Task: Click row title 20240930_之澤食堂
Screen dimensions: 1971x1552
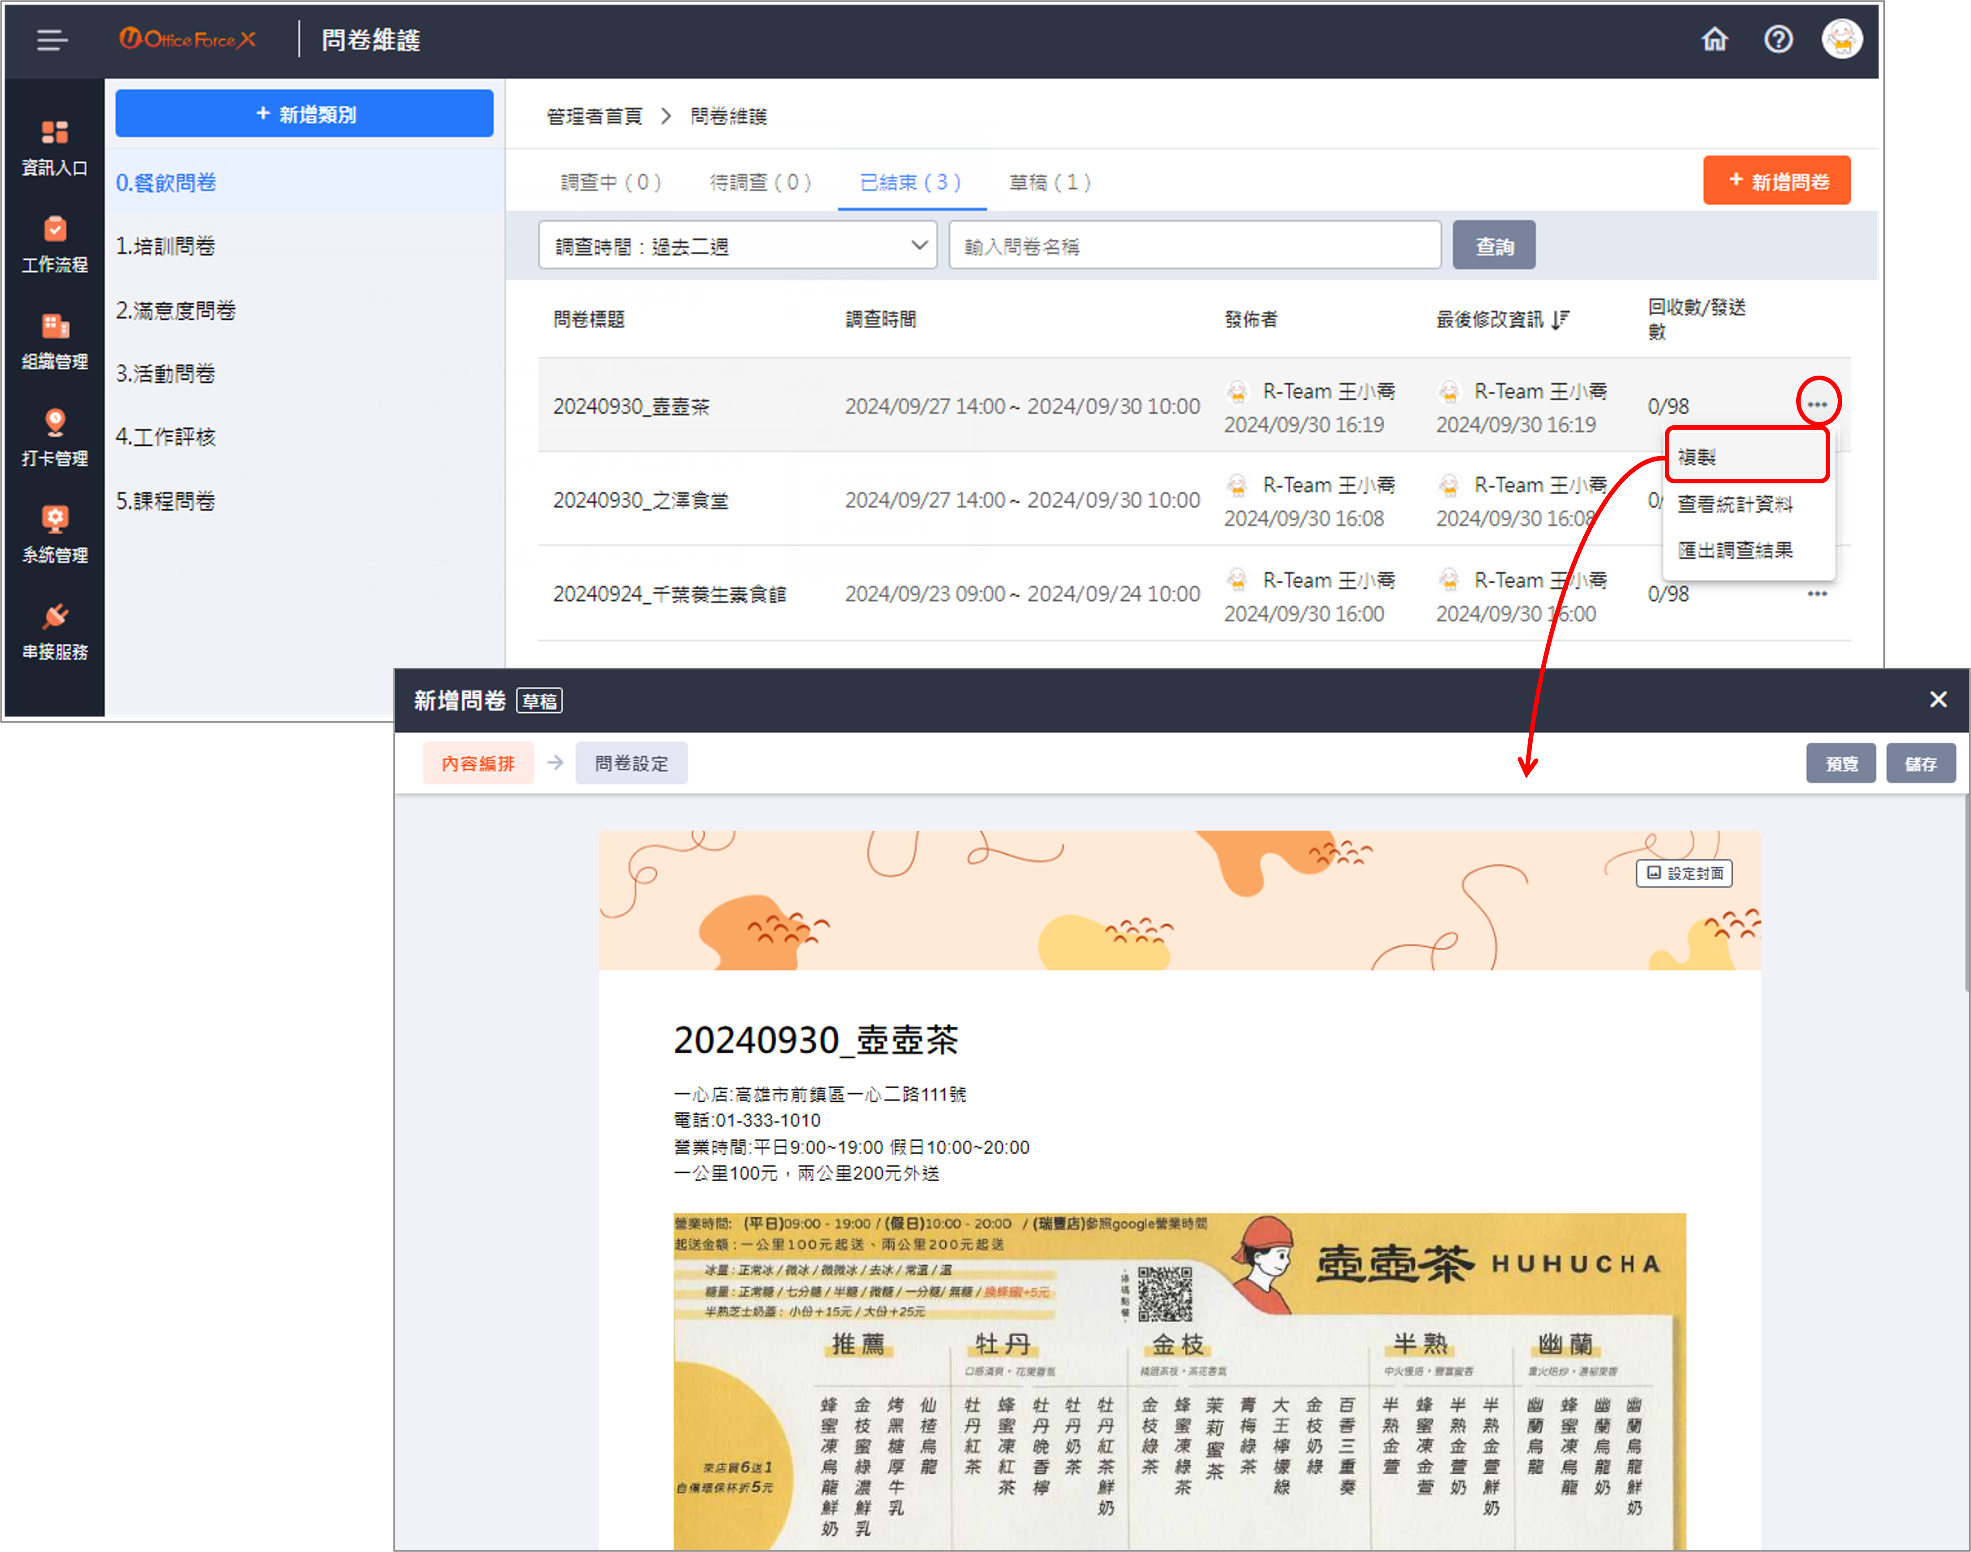Action: (641, 500)
